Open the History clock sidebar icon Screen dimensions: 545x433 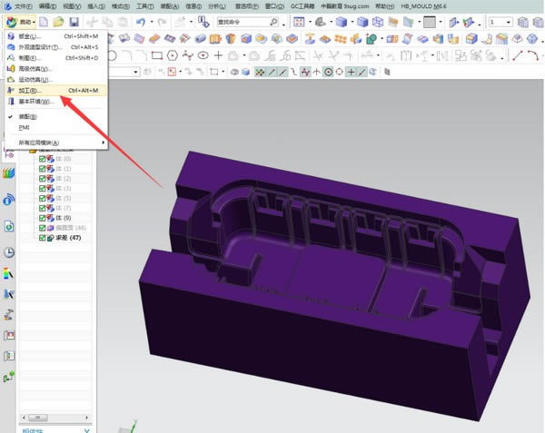[x=9, y=252]
